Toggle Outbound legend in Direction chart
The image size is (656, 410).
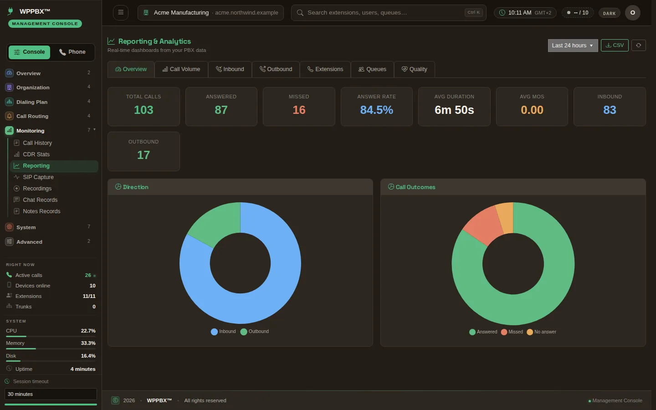click(x=255, y=332)
